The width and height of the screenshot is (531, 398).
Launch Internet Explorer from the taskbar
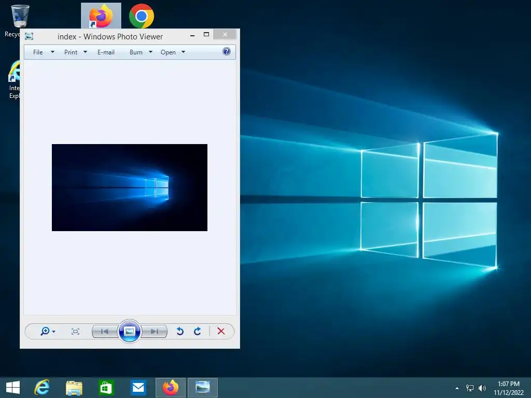click(x=42, y=388)
